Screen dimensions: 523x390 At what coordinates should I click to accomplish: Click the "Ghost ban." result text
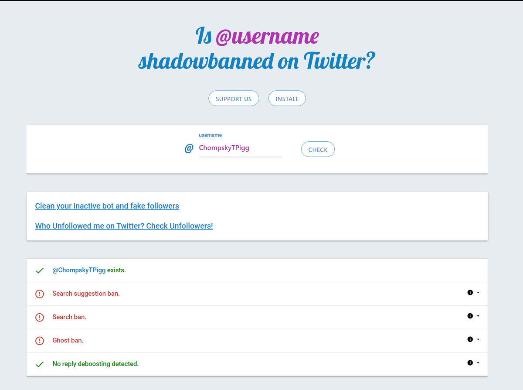(68, 340)
